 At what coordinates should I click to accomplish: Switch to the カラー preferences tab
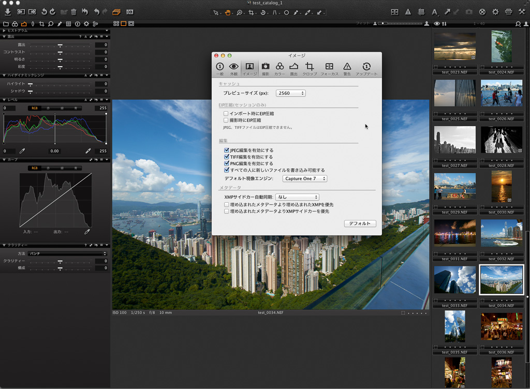pyautogui.click(x=279, y=68)
